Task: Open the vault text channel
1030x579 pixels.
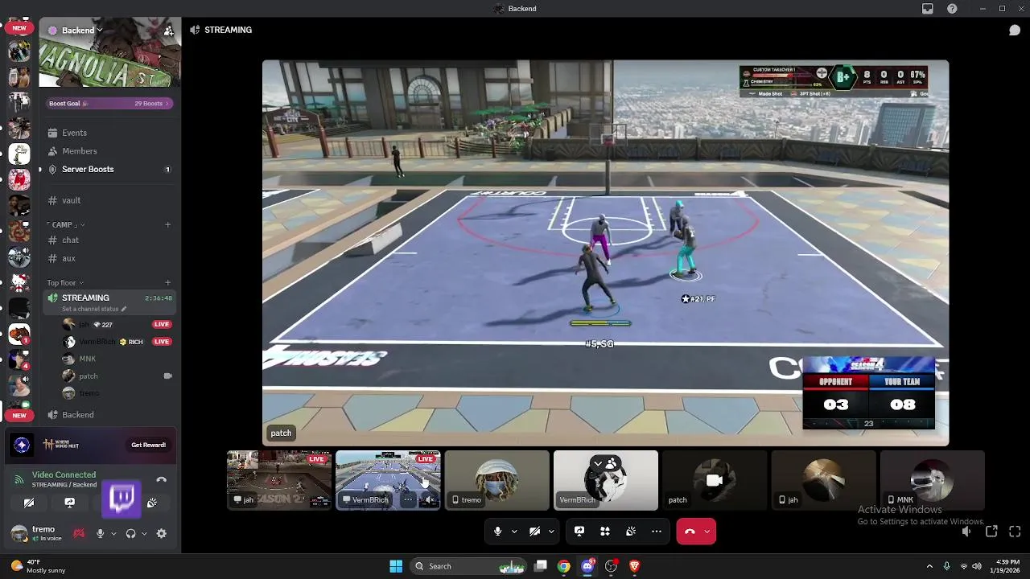Action: pos(108,200)
